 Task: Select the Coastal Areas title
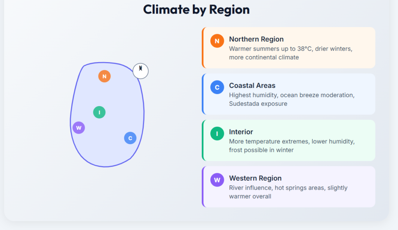(x=252, y=85)
